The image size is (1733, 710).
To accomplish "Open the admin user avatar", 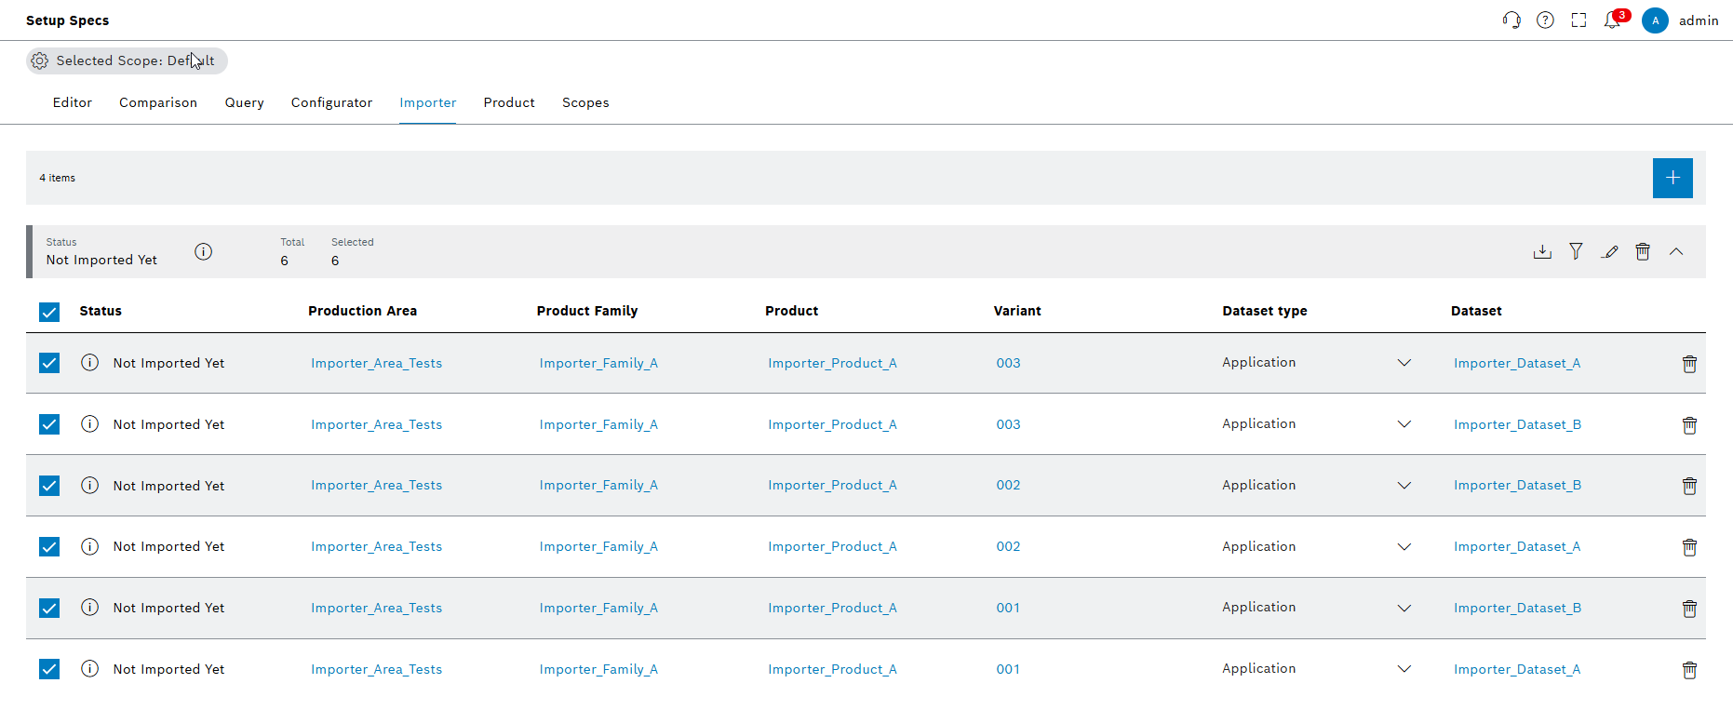I will point(1655,20).
